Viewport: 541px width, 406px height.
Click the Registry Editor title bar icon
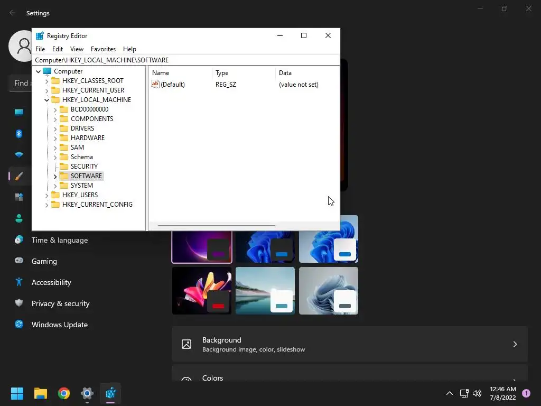pos(40,35)
